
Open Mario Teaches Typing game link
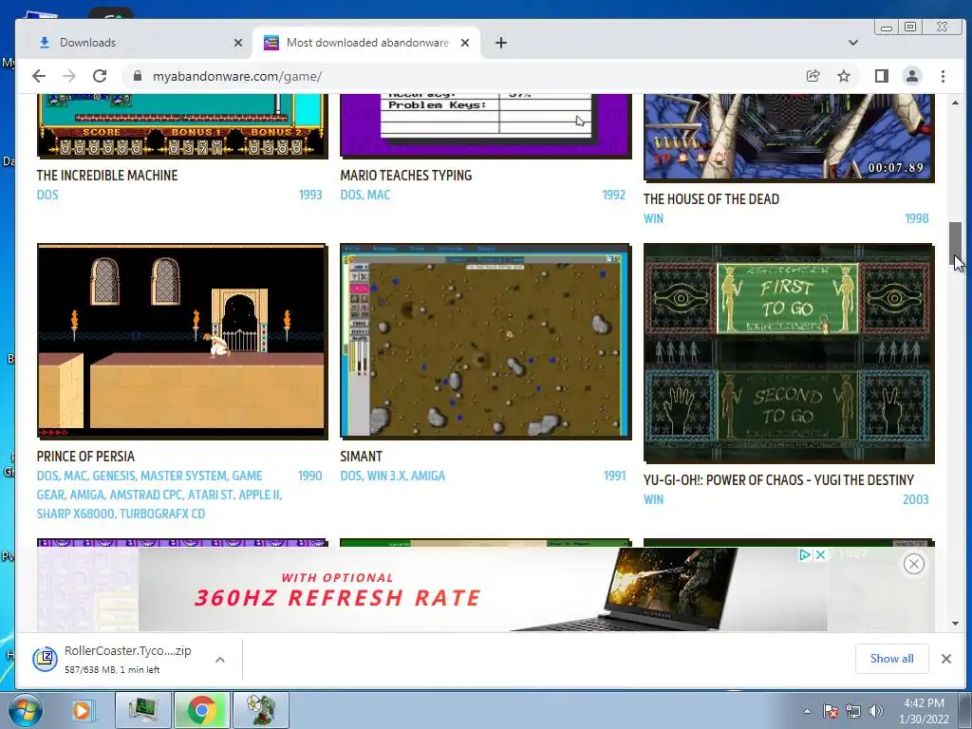[x=406, y=176]
